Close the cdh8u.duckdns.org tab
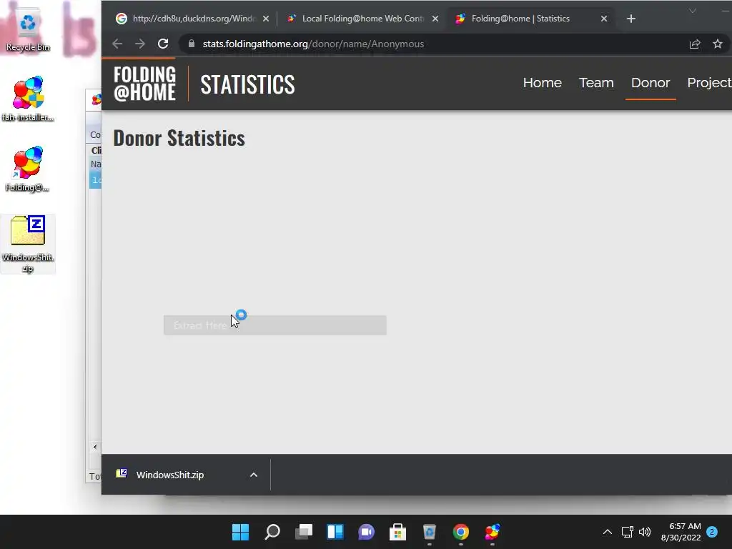Screen dimensions: 732x549 pos(266,19)
